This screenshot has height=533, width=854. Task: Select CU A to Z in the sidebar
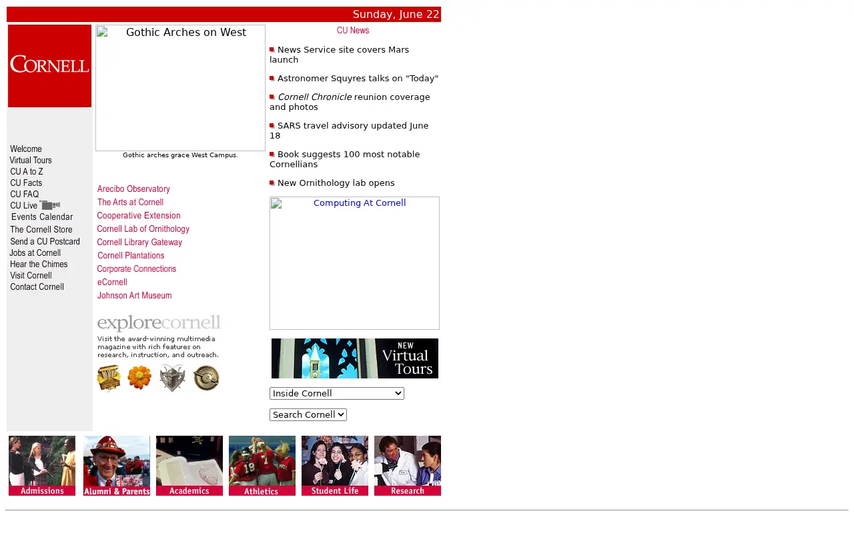[27, 172]
